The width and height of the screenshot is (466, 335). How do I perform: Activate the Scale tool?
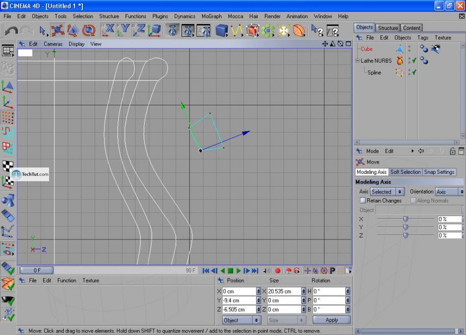coord(73,30)
